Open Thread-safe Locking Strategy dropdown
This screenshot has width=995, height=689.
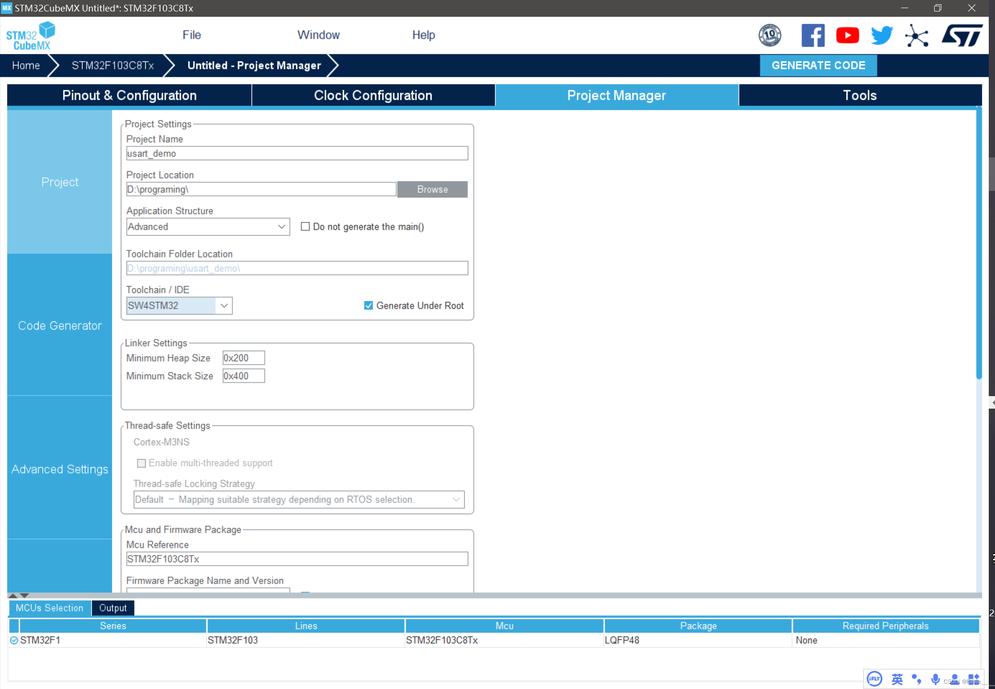point(299,500)
